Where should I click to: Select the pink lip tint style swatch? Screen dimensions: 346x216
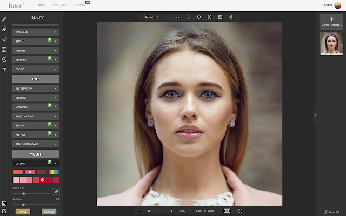(30, 172)
